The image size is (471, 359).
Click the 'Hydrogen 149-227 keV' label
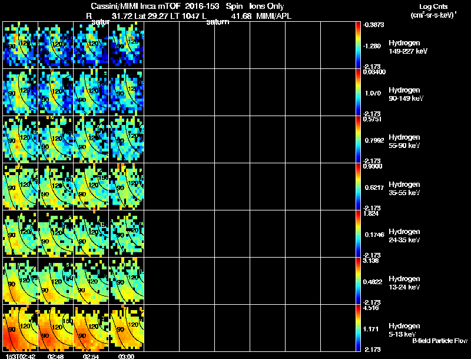[x=408, y=47]
